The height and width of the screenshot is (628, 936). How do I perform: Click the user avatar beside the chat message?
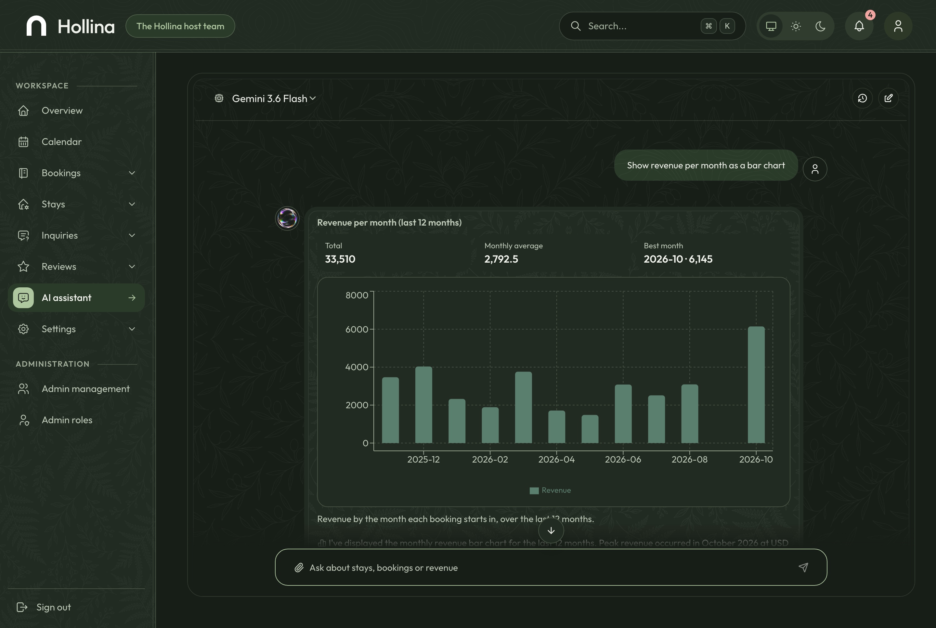tap(815, 169)
